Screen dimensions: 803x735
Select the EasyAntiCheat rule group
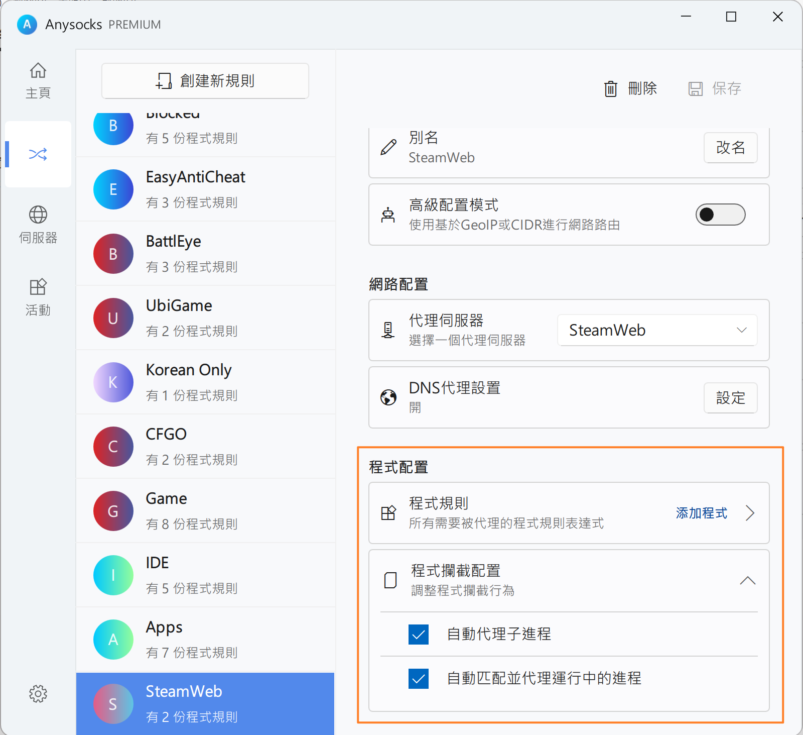coord(206,189)
